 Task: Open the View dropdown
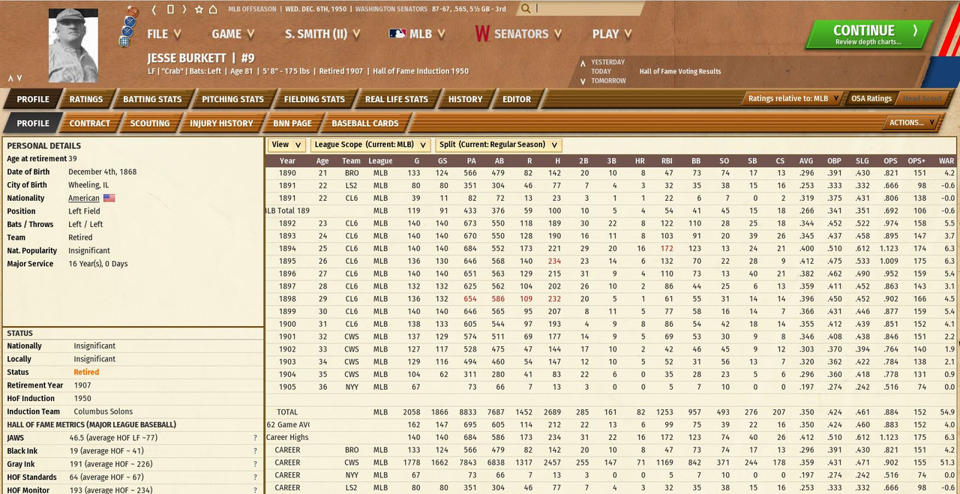point(286,145)
